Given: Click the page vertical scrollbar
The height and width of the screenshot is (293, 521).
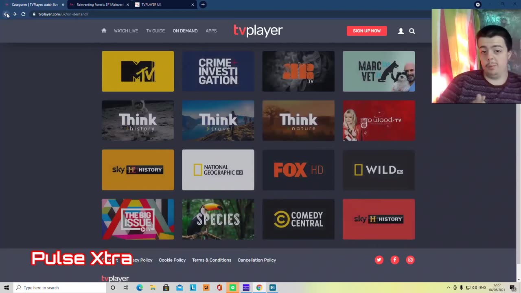Looking at the screenshot, I should coord(518,183).
